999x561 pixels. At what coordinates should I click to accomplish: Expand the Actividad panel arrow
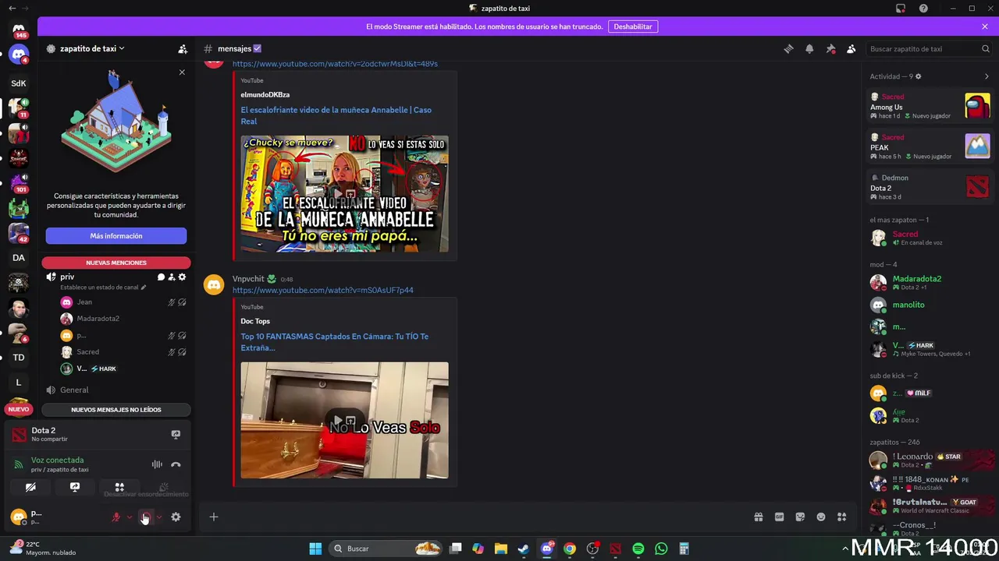click(x=987, y=76)
